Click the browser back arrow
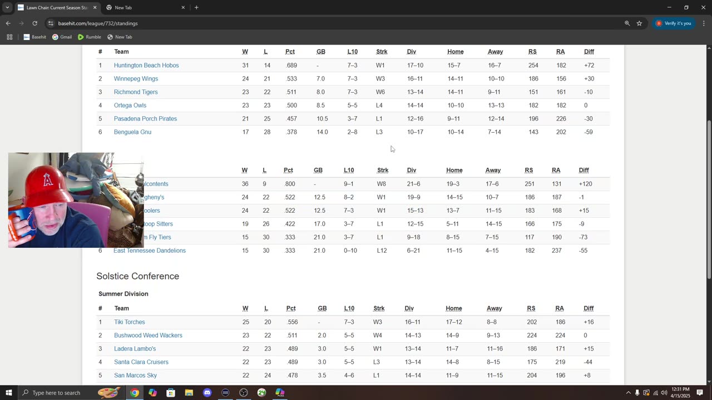Image resolution: width=712 pixels, height=400 pixels. pyautogui.click(x=8, y=23)
